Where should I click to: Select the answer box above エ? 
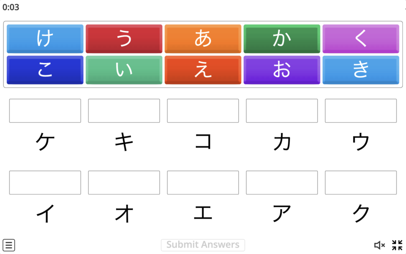point(203,183)
